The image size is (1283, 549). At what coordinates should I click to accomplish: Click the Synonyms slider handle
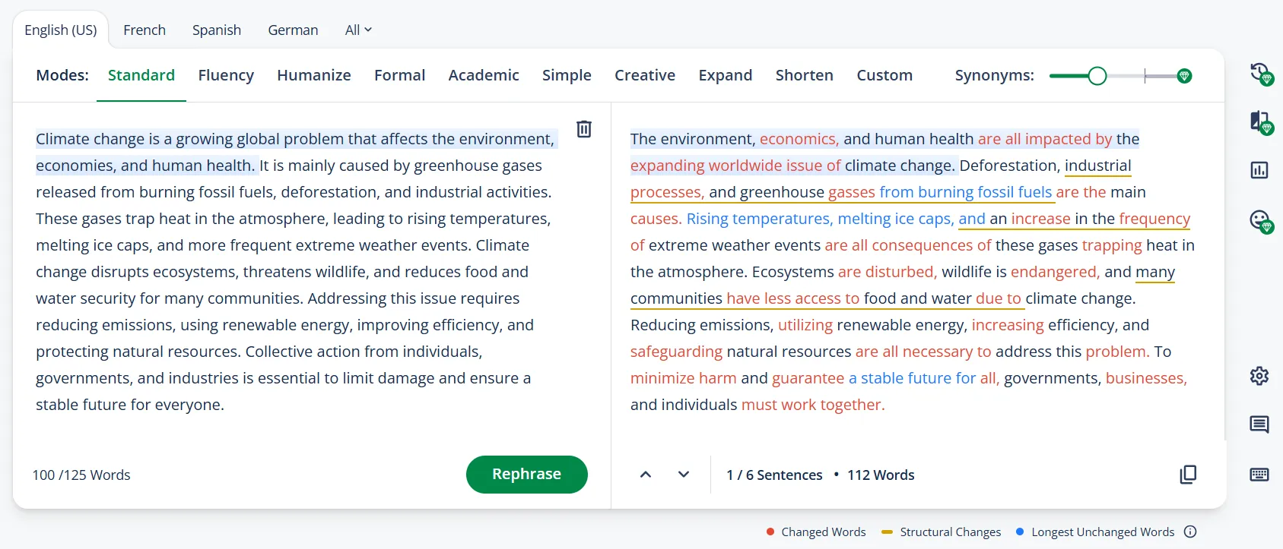[1097, 76]
